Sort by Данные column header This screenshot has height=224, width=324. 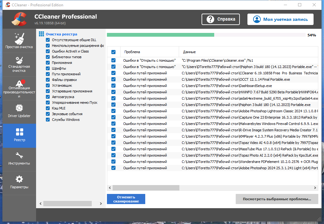(248, 52)
